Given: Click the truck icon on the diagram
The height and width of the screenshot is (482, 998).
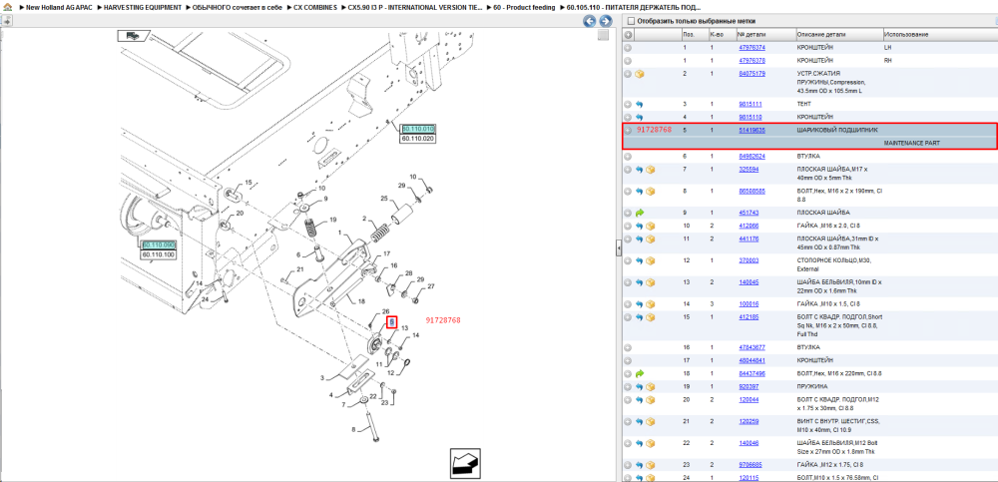Looking at the screenshot, I should click(133, 36).
